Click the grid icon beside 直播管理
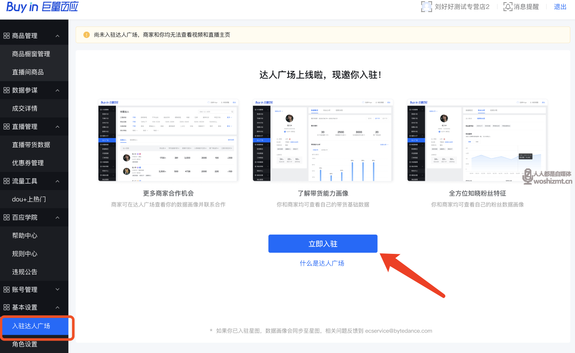 6,126
